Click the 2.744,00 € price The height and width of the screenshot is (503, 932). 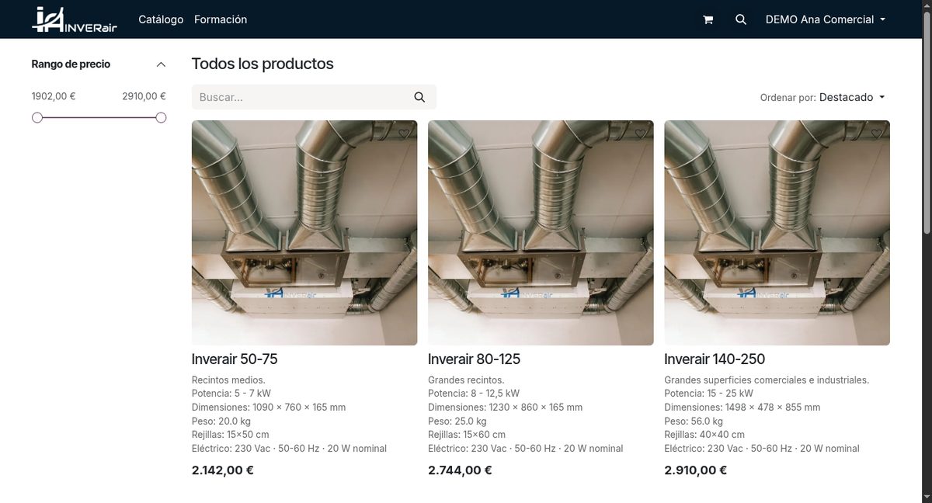click(460, 470)
